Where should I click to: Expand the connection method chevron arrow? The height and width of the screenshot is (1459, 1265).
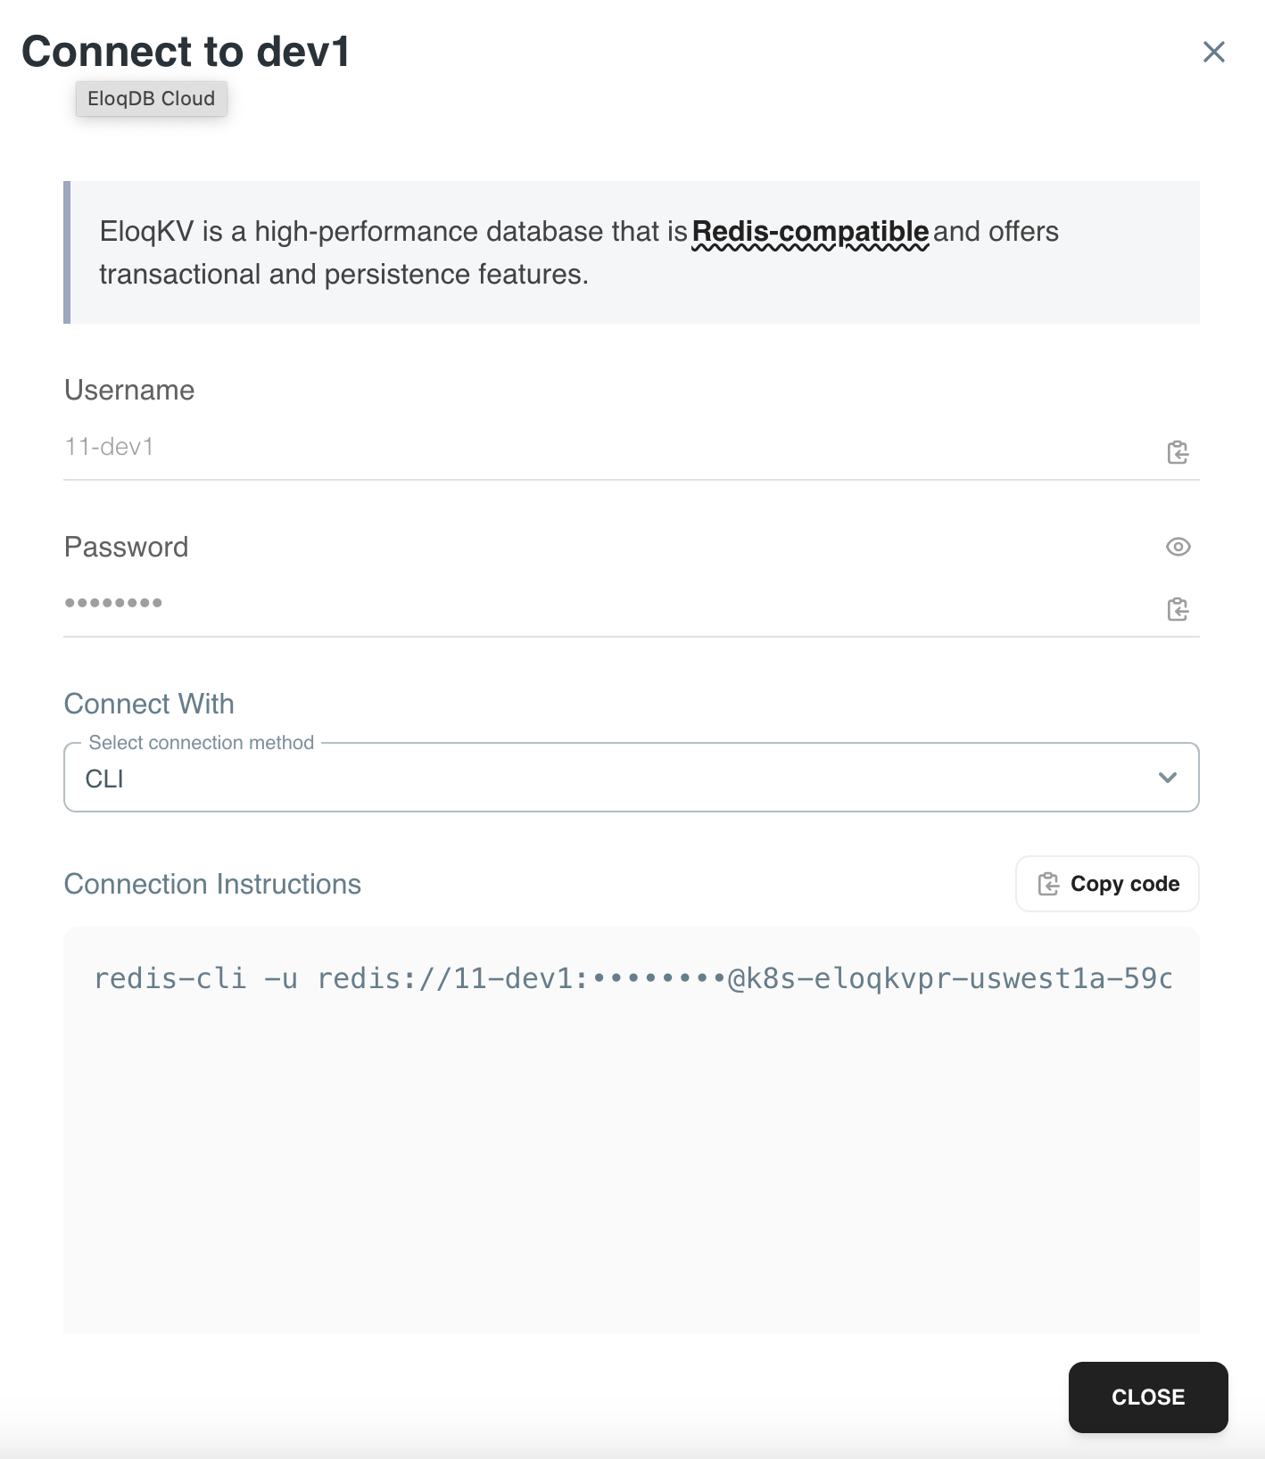[1167, 778]
